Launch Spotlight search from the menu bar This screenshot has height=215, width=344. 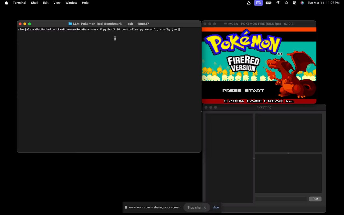pos(286,3)
